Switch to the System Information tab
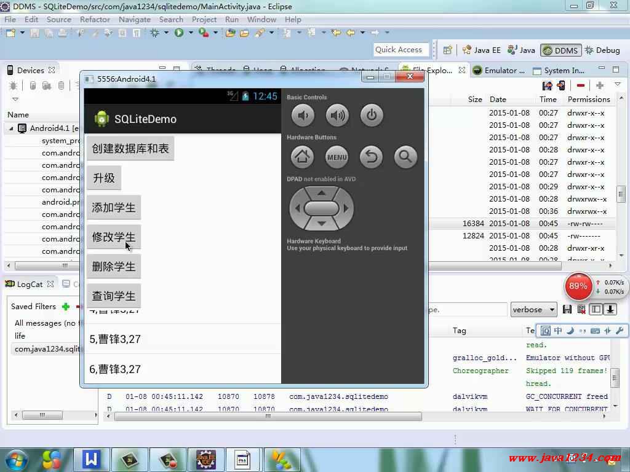The width and height of the screenshot is (630, 472). (559, 71)
